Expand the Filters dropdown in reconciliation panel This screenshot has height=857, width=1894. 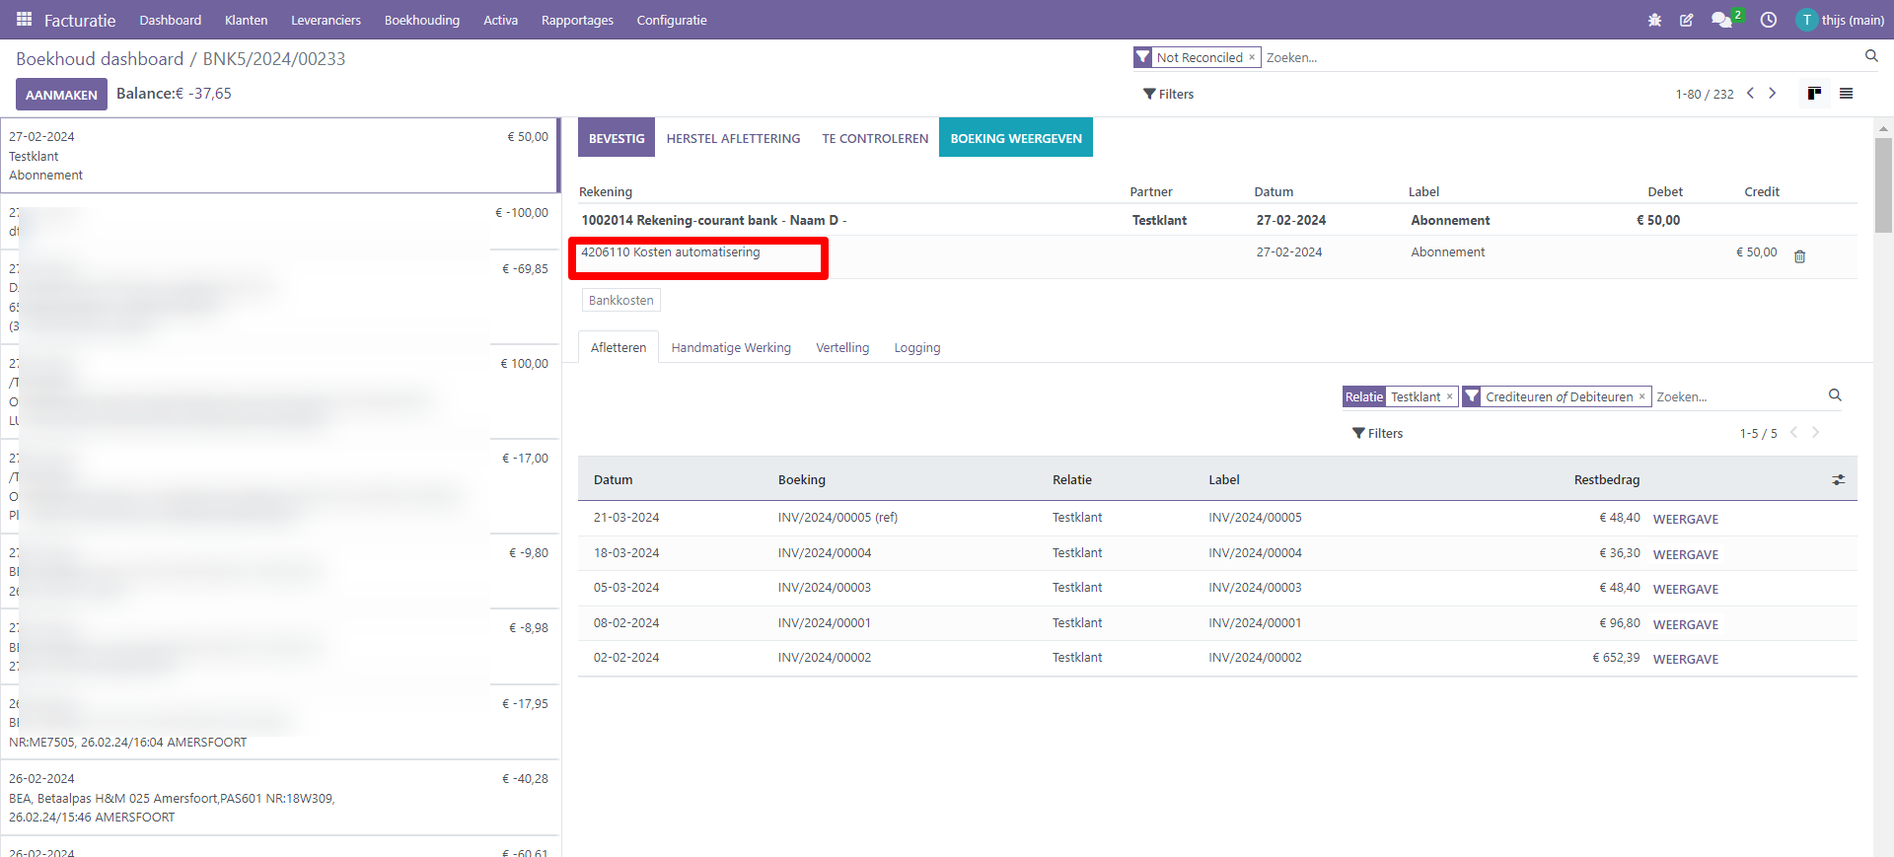(x=1378, y=433)
